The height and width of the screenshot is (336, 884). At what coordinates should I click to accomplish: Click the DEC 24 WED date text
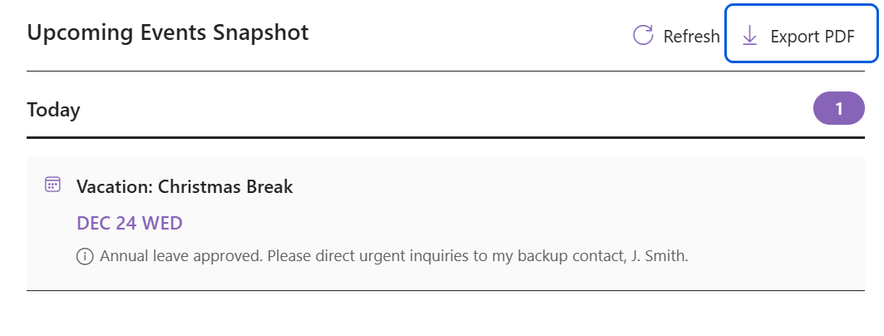click(129, 223)
